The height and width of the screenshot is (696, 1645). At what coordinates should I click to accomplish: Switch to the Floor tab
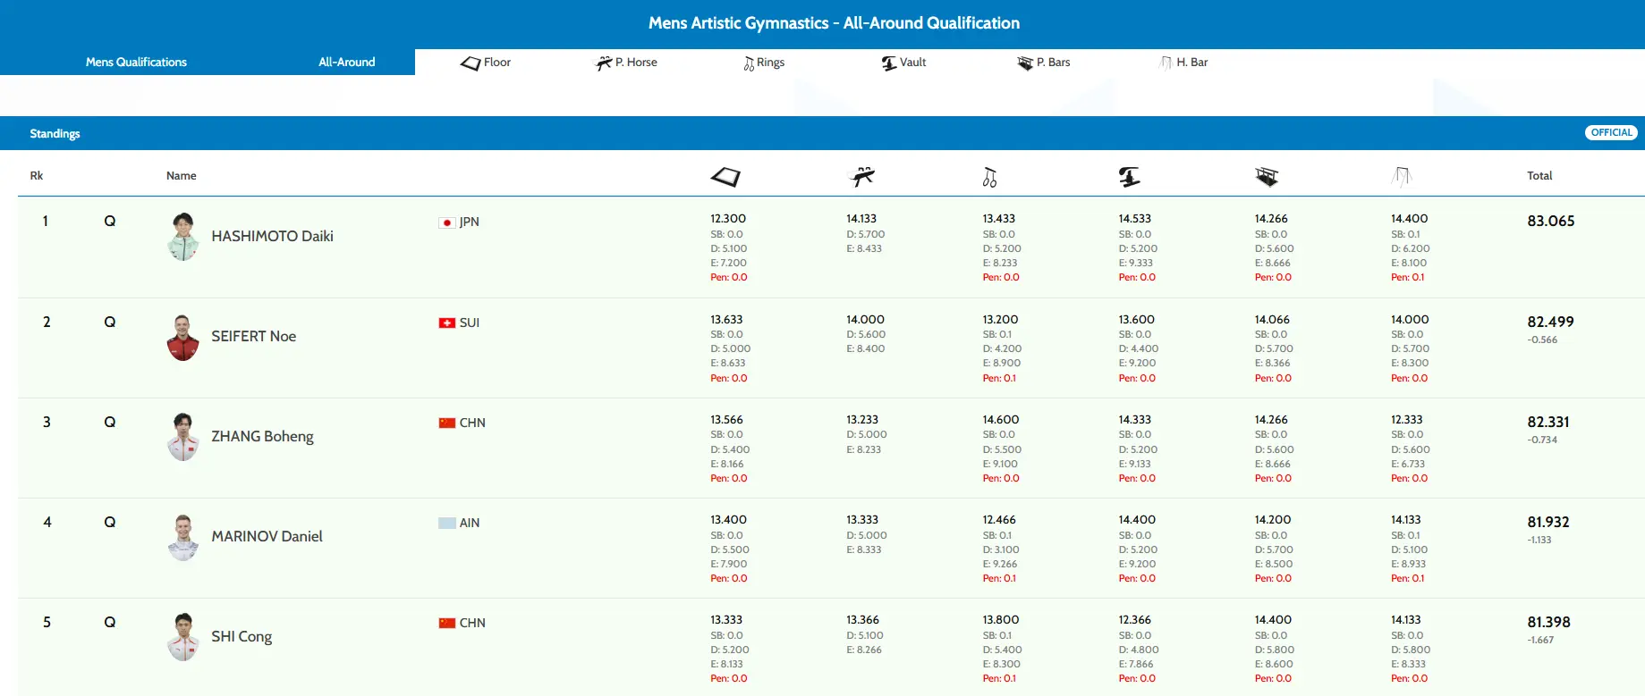[486, 63]
